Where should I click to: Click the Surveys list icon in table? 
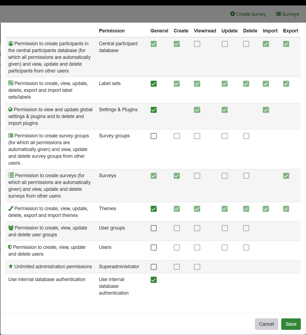click(x=11, y=175)
